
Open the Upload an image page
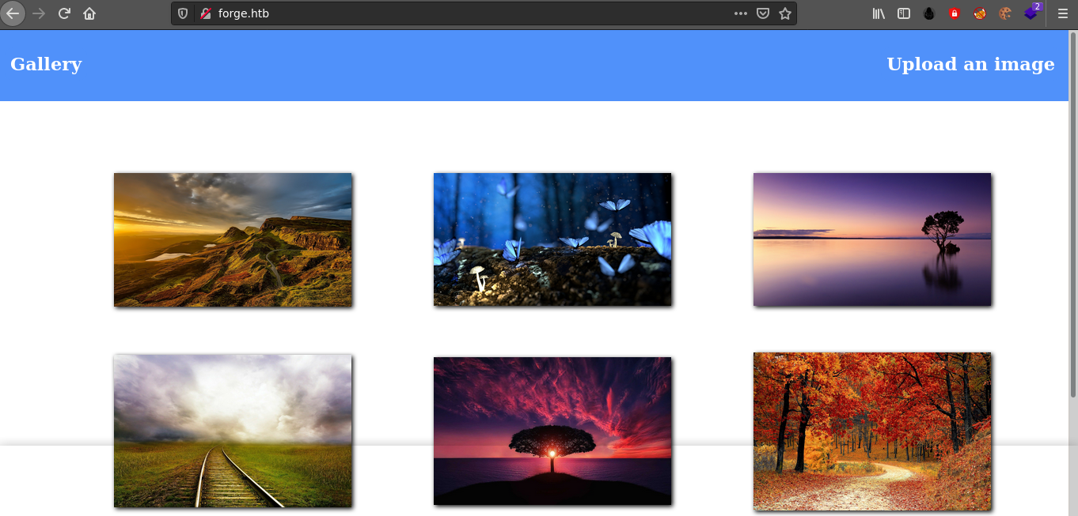[970, 65]
